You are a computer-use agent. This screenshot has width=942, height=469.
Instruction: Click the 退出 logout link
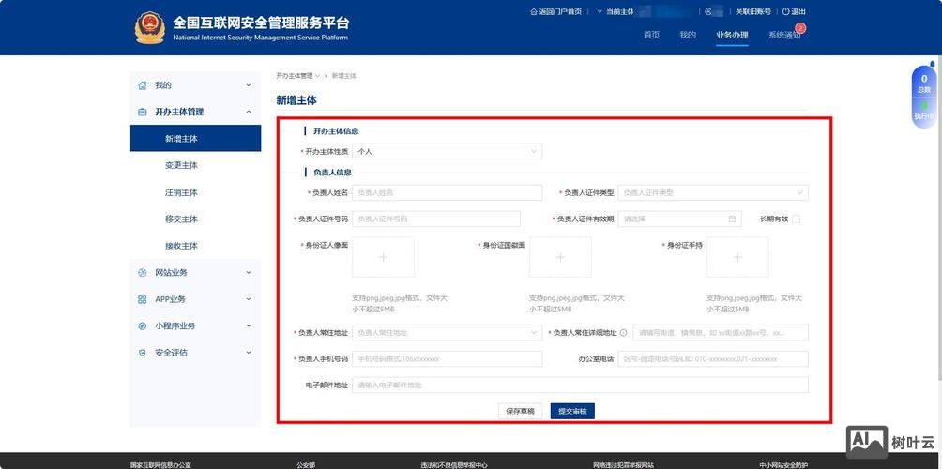[798, 11]
